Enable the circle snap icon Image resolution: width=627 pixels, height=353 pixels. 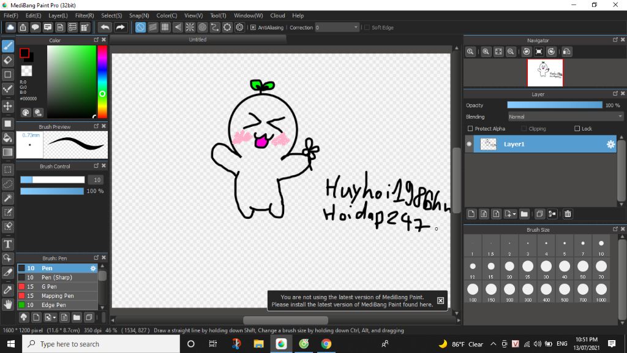tap(202, 27)
